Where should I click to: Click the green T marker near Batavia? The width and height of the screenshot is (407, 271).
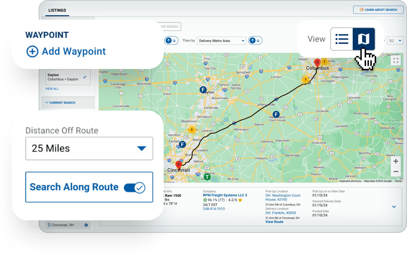tap(207, 177)
